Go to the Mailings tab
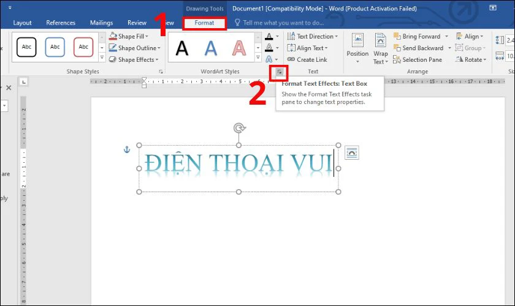515x306 pixels. click(102, 23)
